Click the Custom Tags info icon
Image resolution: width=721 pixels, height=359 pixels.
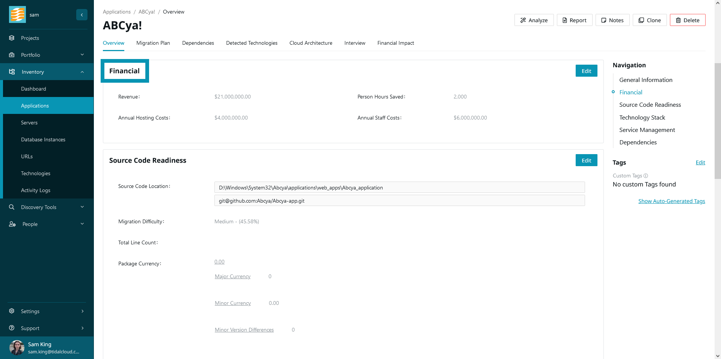646,176
